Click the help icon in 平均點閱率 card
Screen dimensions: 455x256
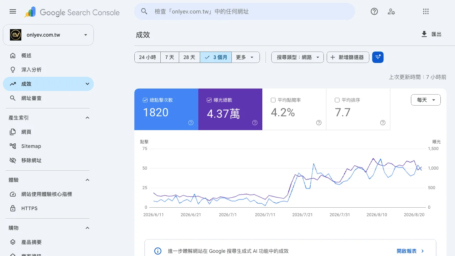click(x=319, y=123)
